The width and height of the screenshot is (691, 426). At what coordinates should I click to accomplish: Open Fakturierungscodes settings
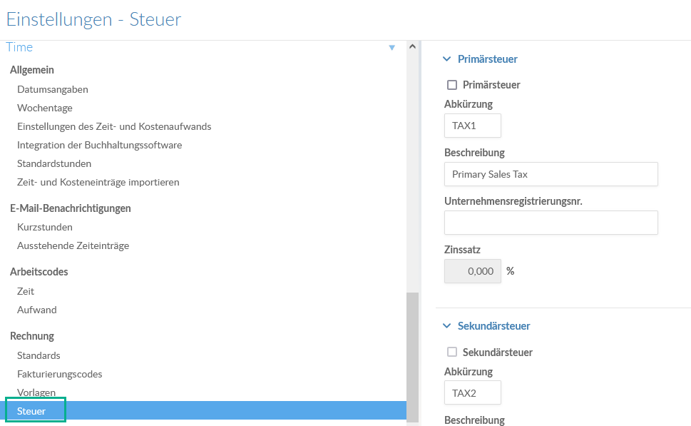click(59, 375)
